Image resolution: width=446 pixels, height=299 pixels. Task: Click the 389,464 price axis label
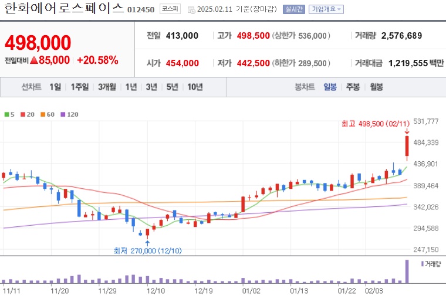point(426,186)
